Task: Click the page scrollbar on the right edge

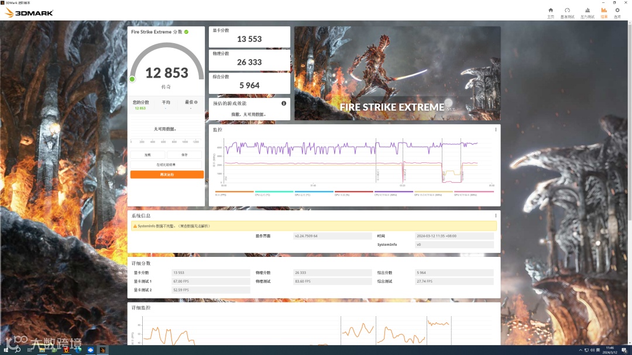Action: pyautogui.click(x=630, y=121)
